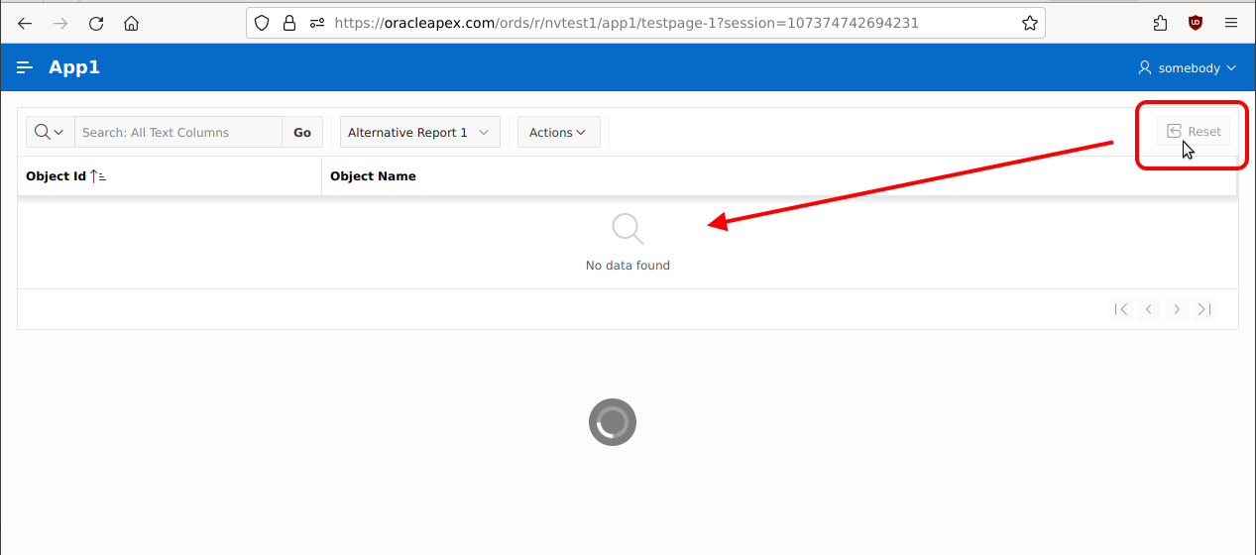The height and width of the screenshot is (555, 1256).
Task: Click the Reset report button
Action: tap(1194, 131)
